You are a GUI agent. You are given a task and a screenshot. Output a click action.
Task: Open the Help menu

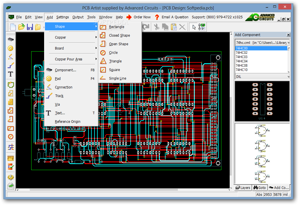click(119, 17)
